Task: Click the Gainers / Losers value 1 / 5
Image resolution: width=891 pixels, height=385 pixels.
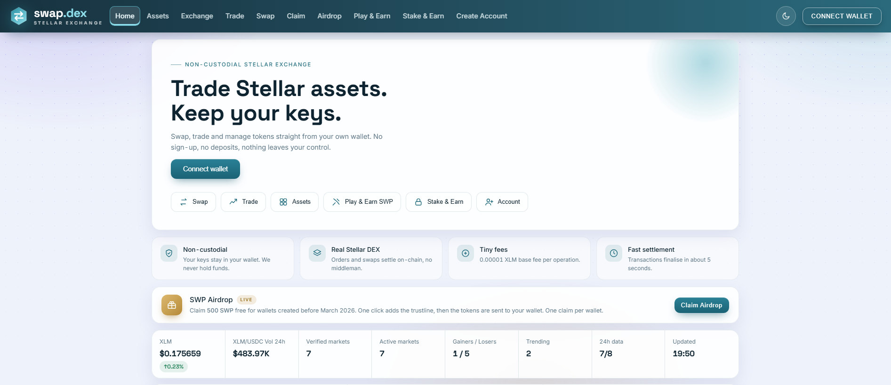Action: coord(461,353)
